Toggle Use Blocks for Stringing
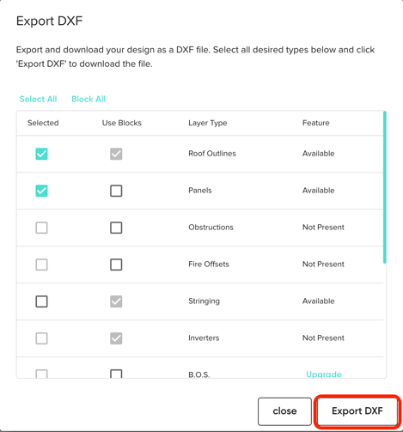The width and height of the screenshot is (403, 432). tap(116, 301)
